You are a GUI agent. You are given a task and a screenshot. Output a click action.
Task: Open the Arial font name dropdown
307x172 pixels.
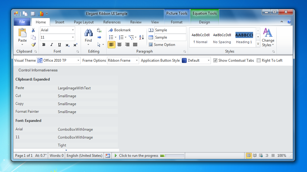(x=73, y=30)
